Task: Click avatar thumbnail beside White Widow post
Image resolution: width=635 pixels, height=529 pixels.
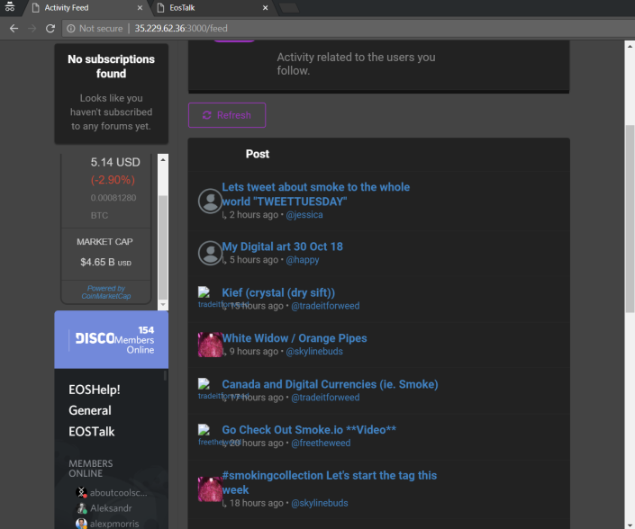Action: coord(210,345)
